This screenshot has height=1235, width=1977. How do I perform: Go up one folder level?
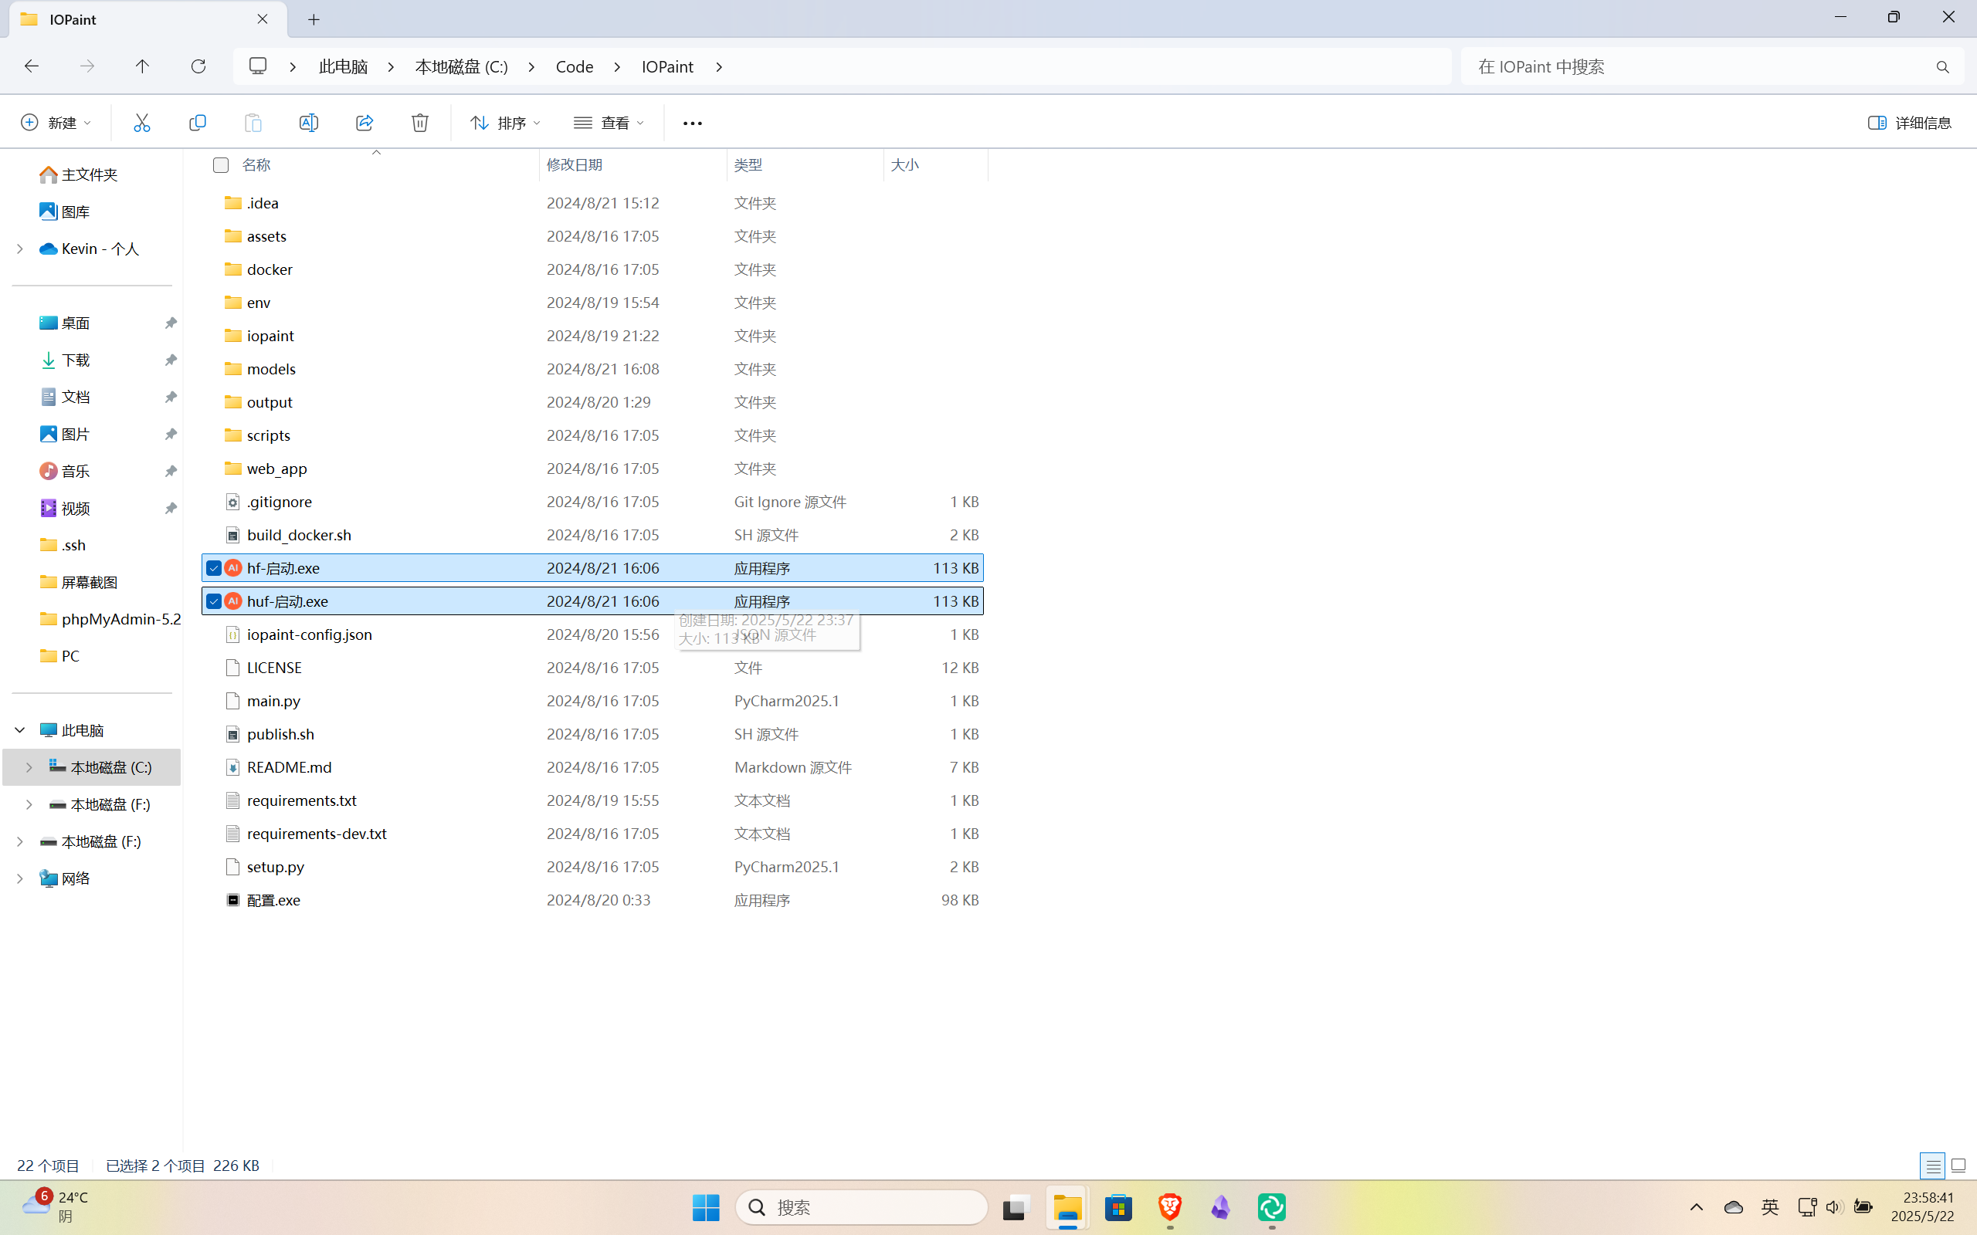[x=142, y=66]
